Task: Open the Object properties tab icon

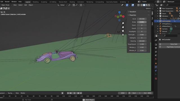Action: [156, 63]
